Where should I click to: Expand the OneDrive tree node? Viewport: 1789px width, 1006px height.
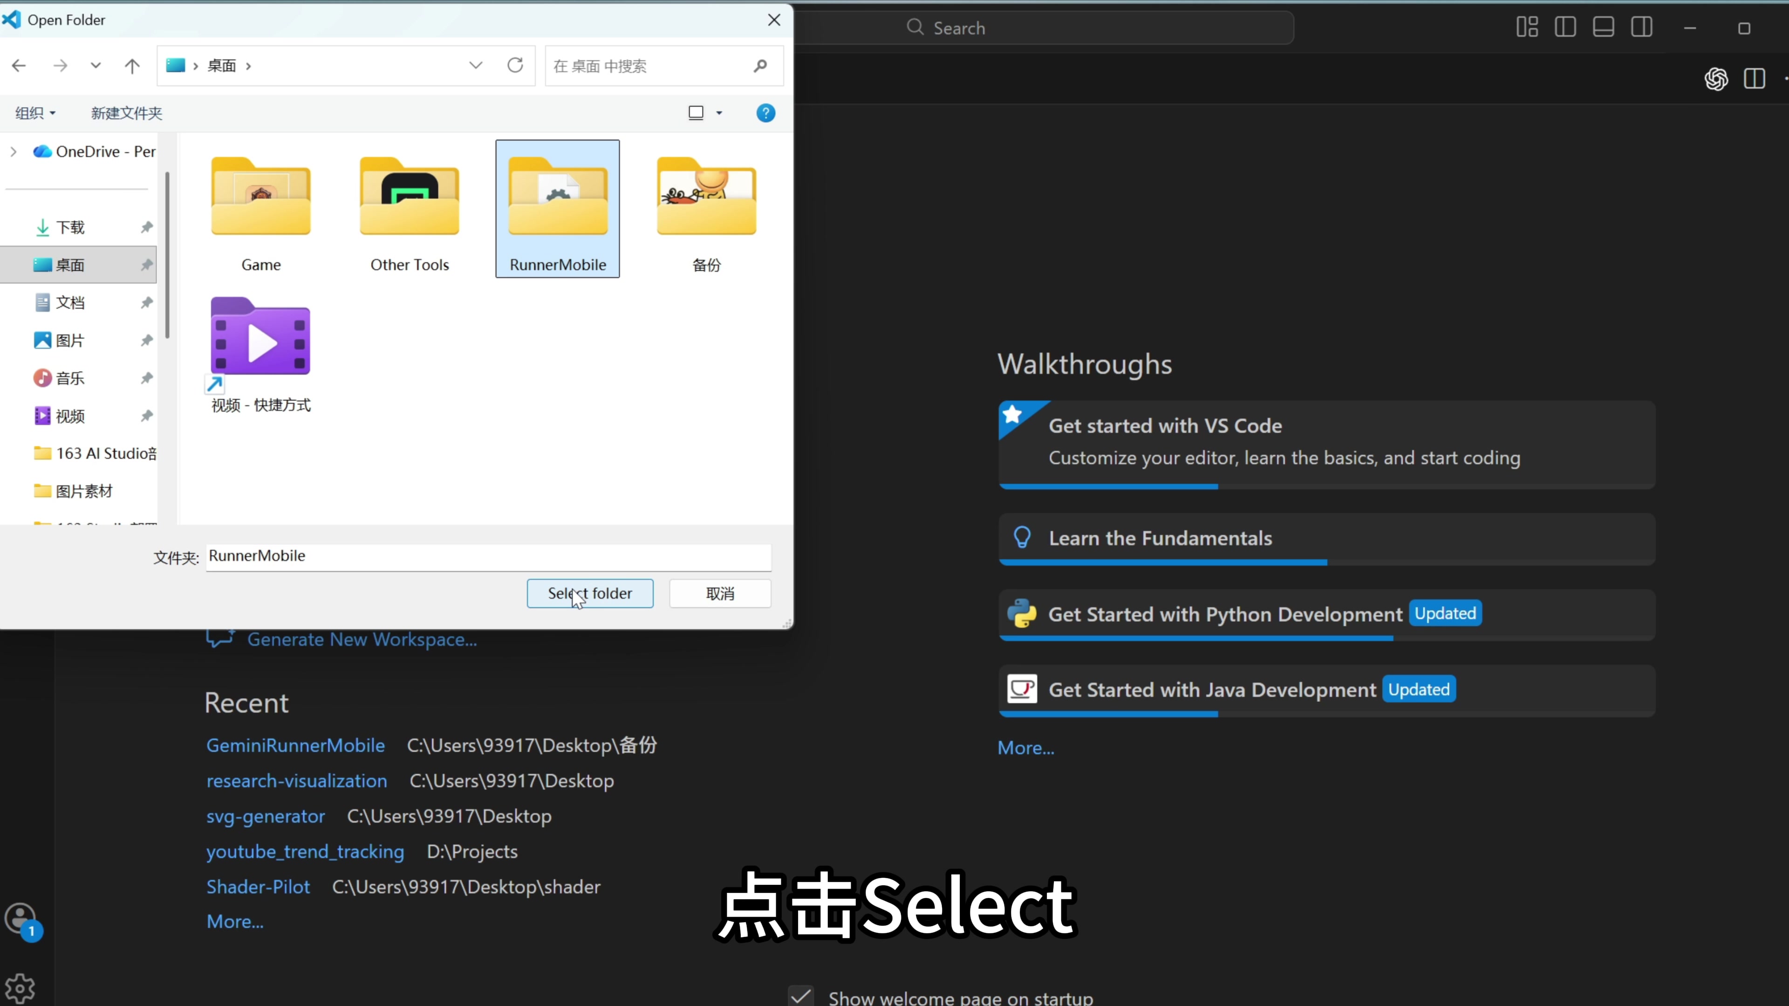pyautogui.click(x=13, y=151)
